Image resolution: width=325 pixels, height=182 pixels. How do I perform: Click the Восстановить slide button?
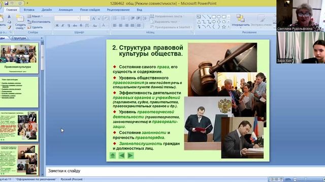coord(39,22)
